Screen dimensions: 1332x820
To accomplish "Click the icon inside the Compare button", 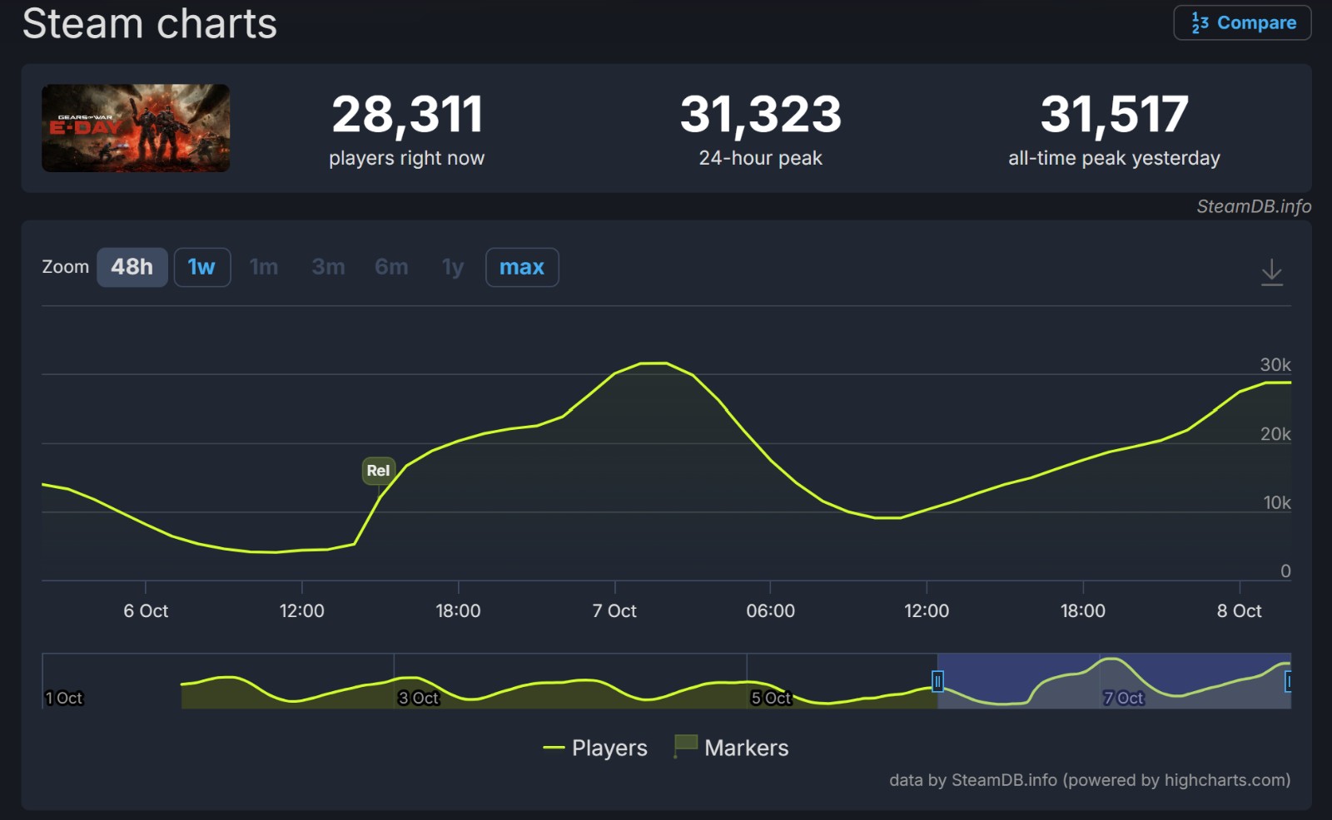I will pos(1200,22).
